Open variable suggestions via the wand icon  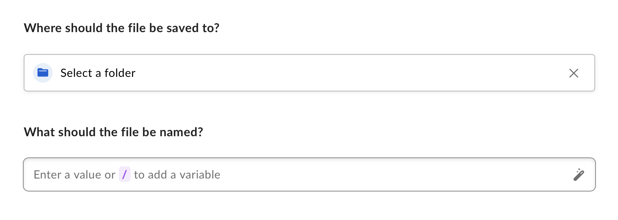pyautogui.click(x=578, y=175)
